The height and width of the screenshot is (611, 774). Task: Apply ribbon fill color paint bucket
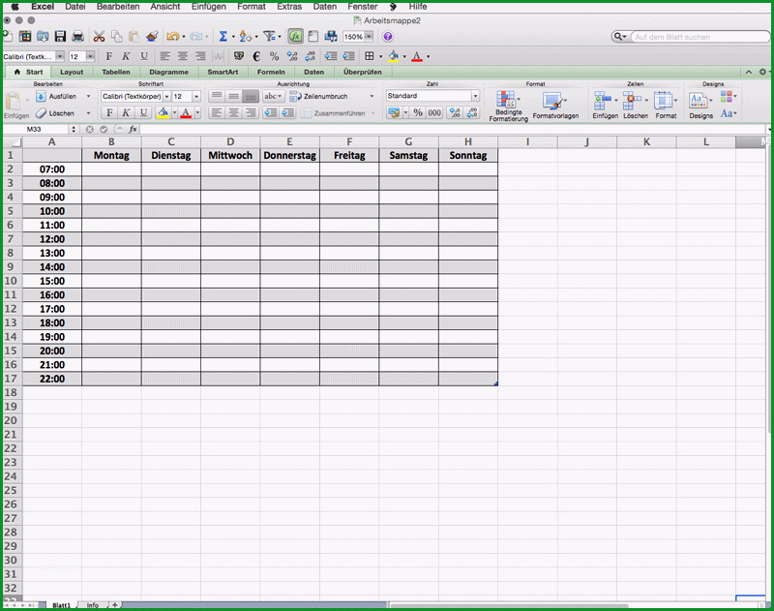(163, 112)
